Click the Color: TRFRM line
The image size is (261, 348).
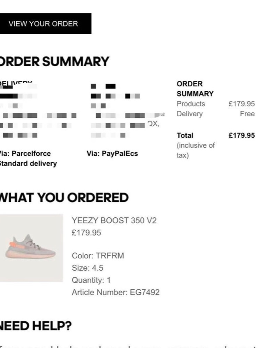98,255
